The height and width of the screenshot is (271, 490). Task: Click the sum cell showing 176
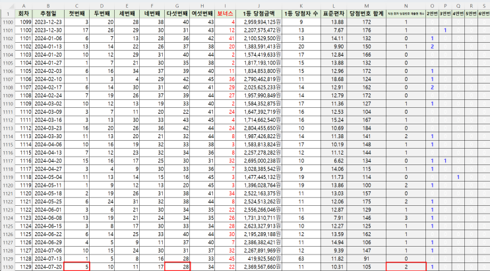point(366,30)
